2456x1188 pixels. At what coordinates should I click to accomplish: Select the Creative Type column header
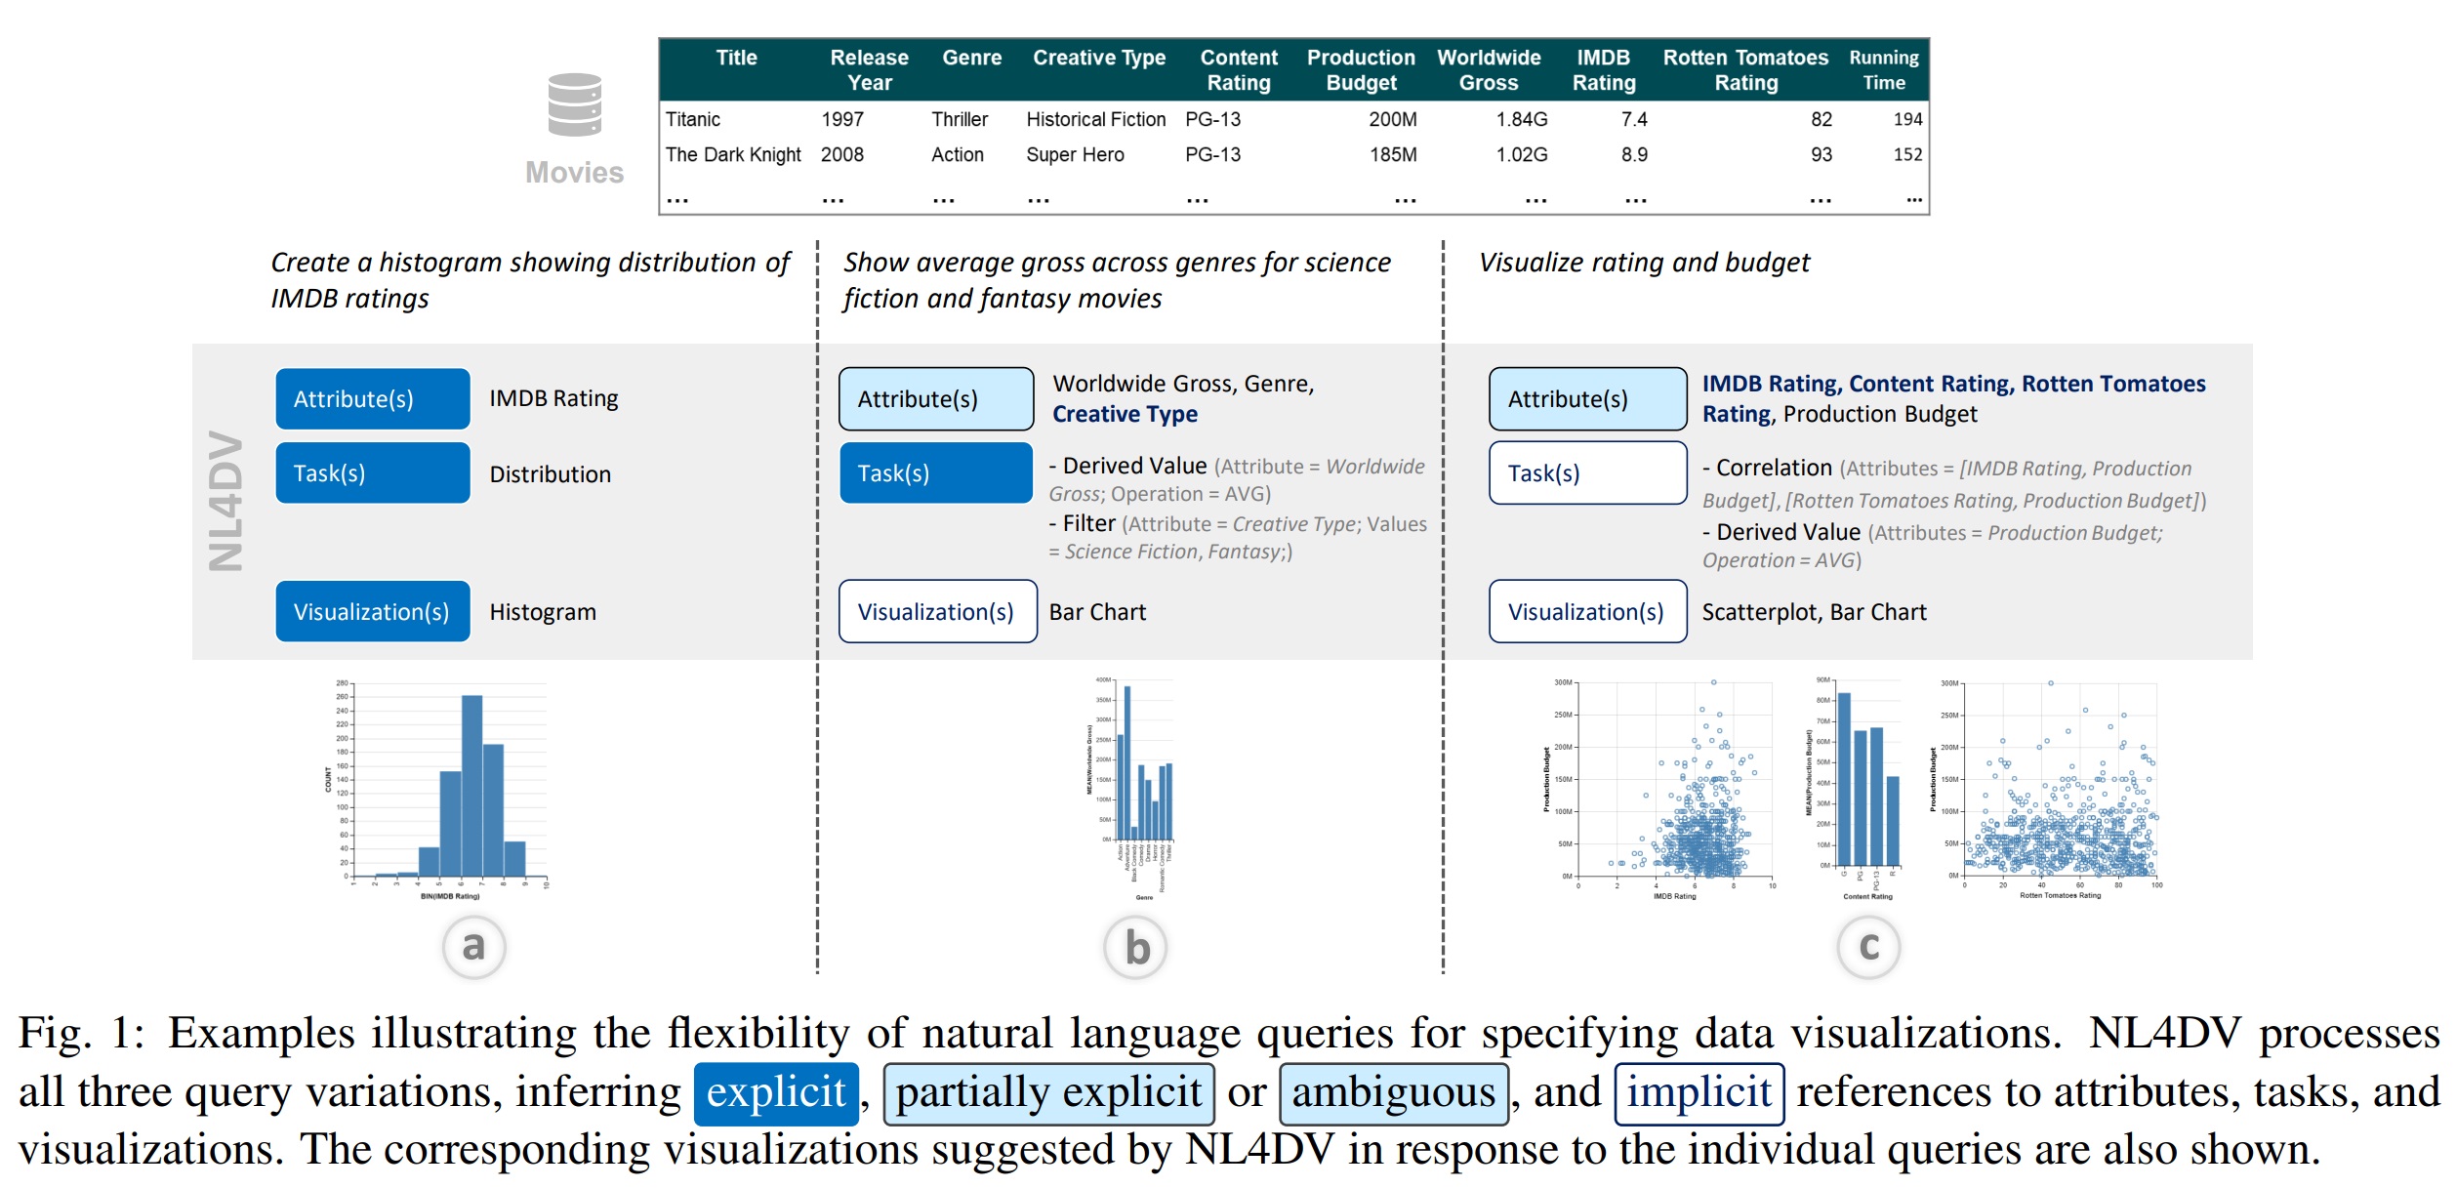point(1099,58)
